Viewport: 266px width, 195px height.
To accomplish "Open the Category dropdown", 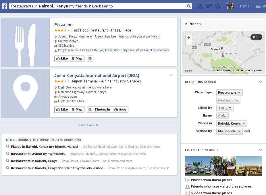I will [228, 100].
